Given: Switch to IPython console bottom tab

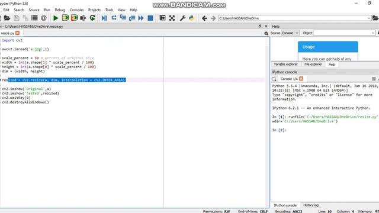Looking at the screenshot, I should coord(285,205).
